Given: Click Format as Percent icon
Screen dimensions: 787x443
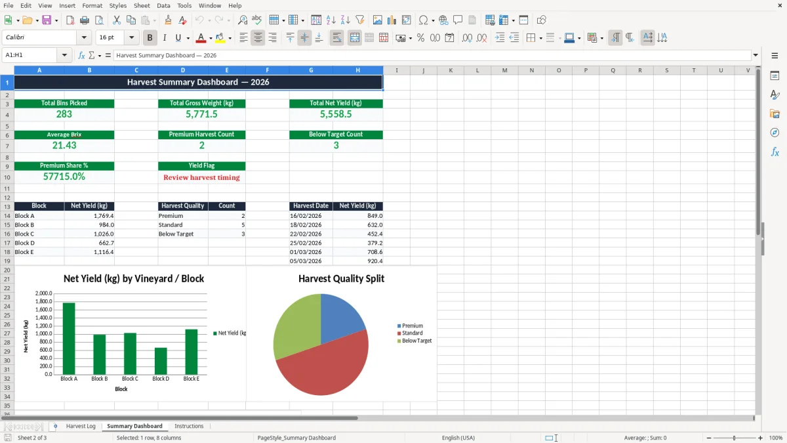Looking at the screenshot, I should point(420,38).
